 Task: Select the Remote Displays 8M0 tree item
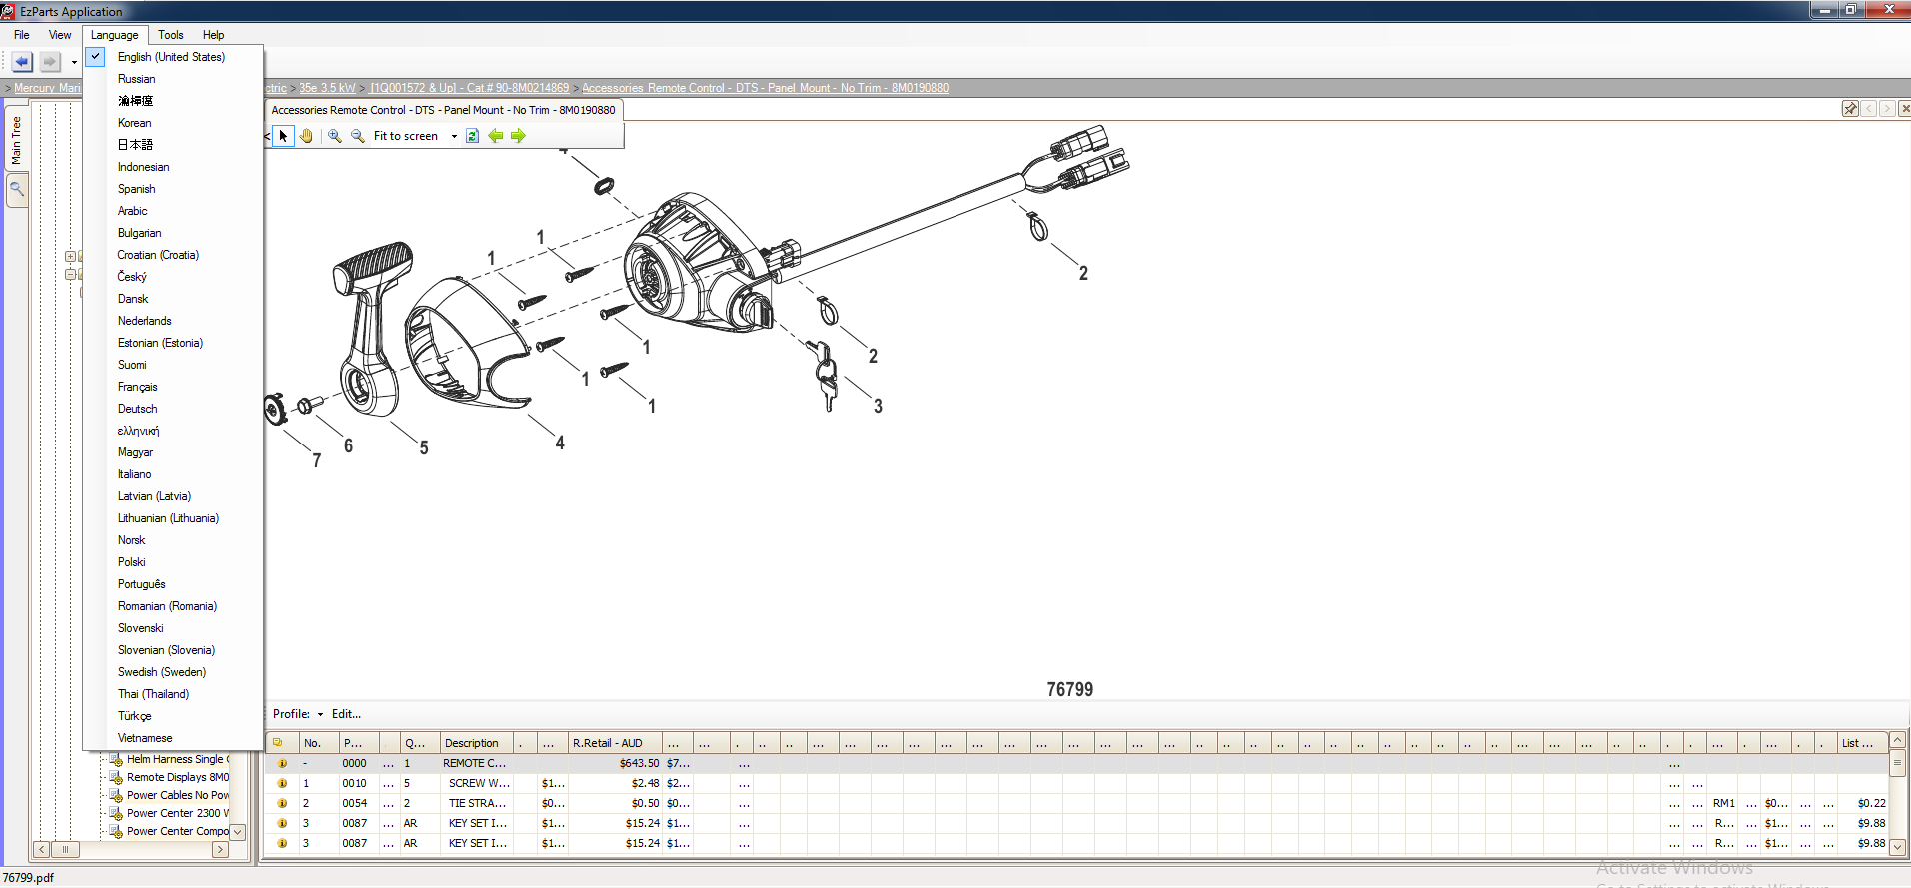177,777
